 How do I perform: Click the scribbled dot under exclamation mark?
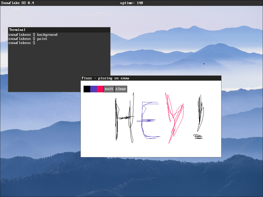[198, 137]
